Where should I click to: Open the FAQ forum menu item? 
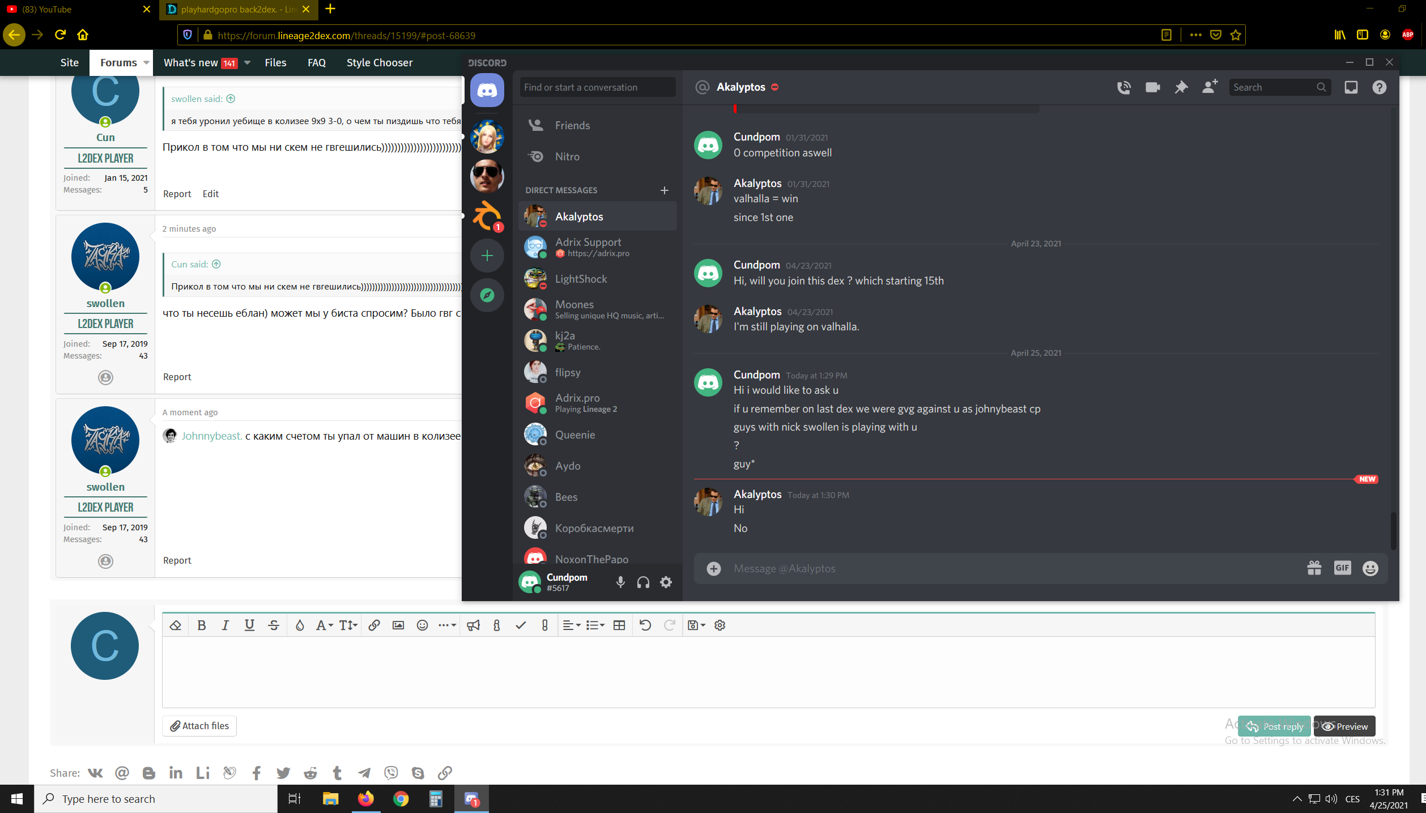(x=316, y=63)
